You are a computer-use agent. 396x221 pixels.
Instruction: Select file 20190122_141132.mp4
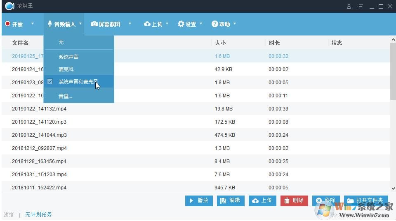pyautogui.click(x=39, y=108)
